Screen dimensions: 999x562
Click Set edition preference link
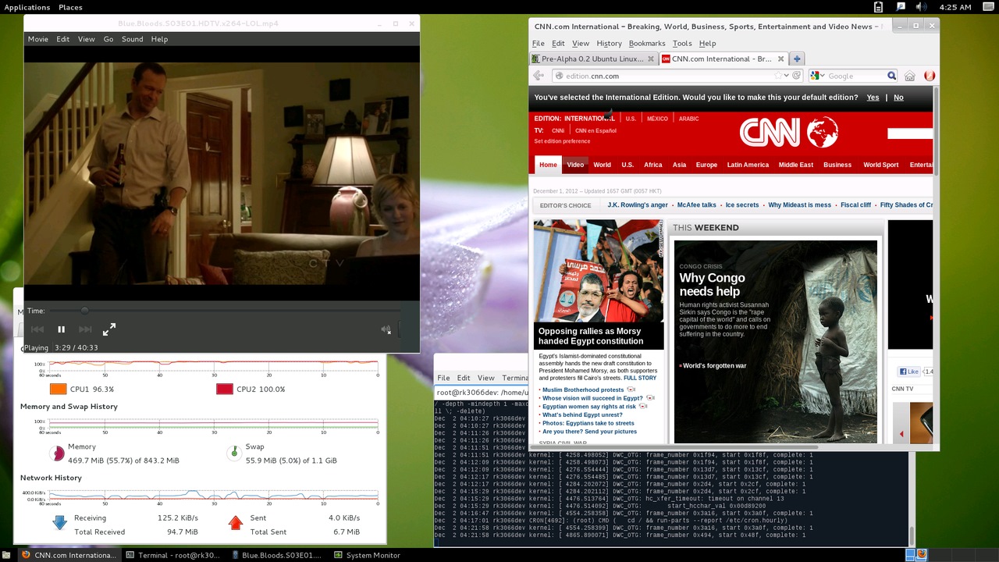[562, 141]
